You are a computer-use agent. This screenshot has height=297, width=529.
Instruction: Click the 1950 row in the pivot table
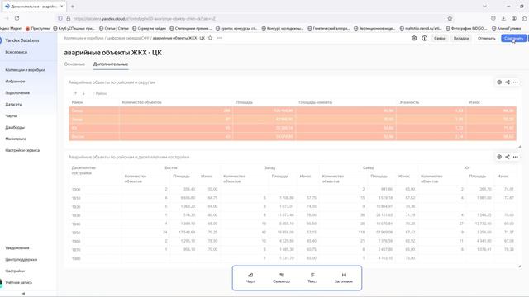click(293, 233)
